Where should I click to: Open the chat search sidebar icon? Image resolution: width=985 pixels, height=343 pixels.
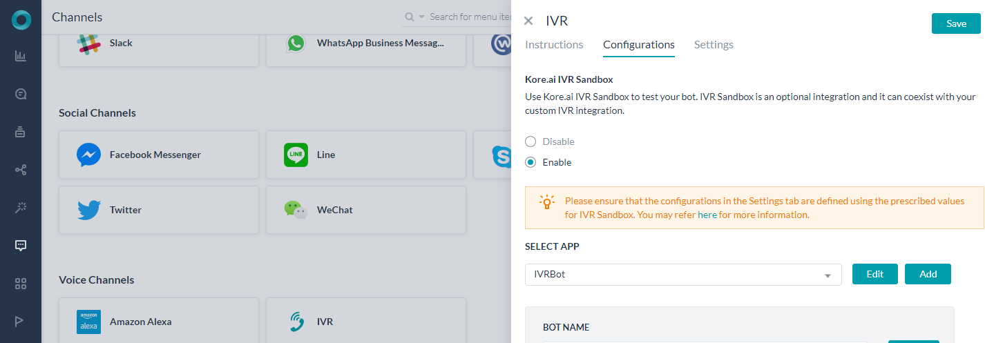(21, 94)
